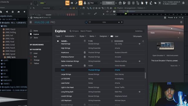Open the Instruments filter dropdown
The height and width of the screenshot is (106, 188).
pyautogui.click(x=70, y=36)
